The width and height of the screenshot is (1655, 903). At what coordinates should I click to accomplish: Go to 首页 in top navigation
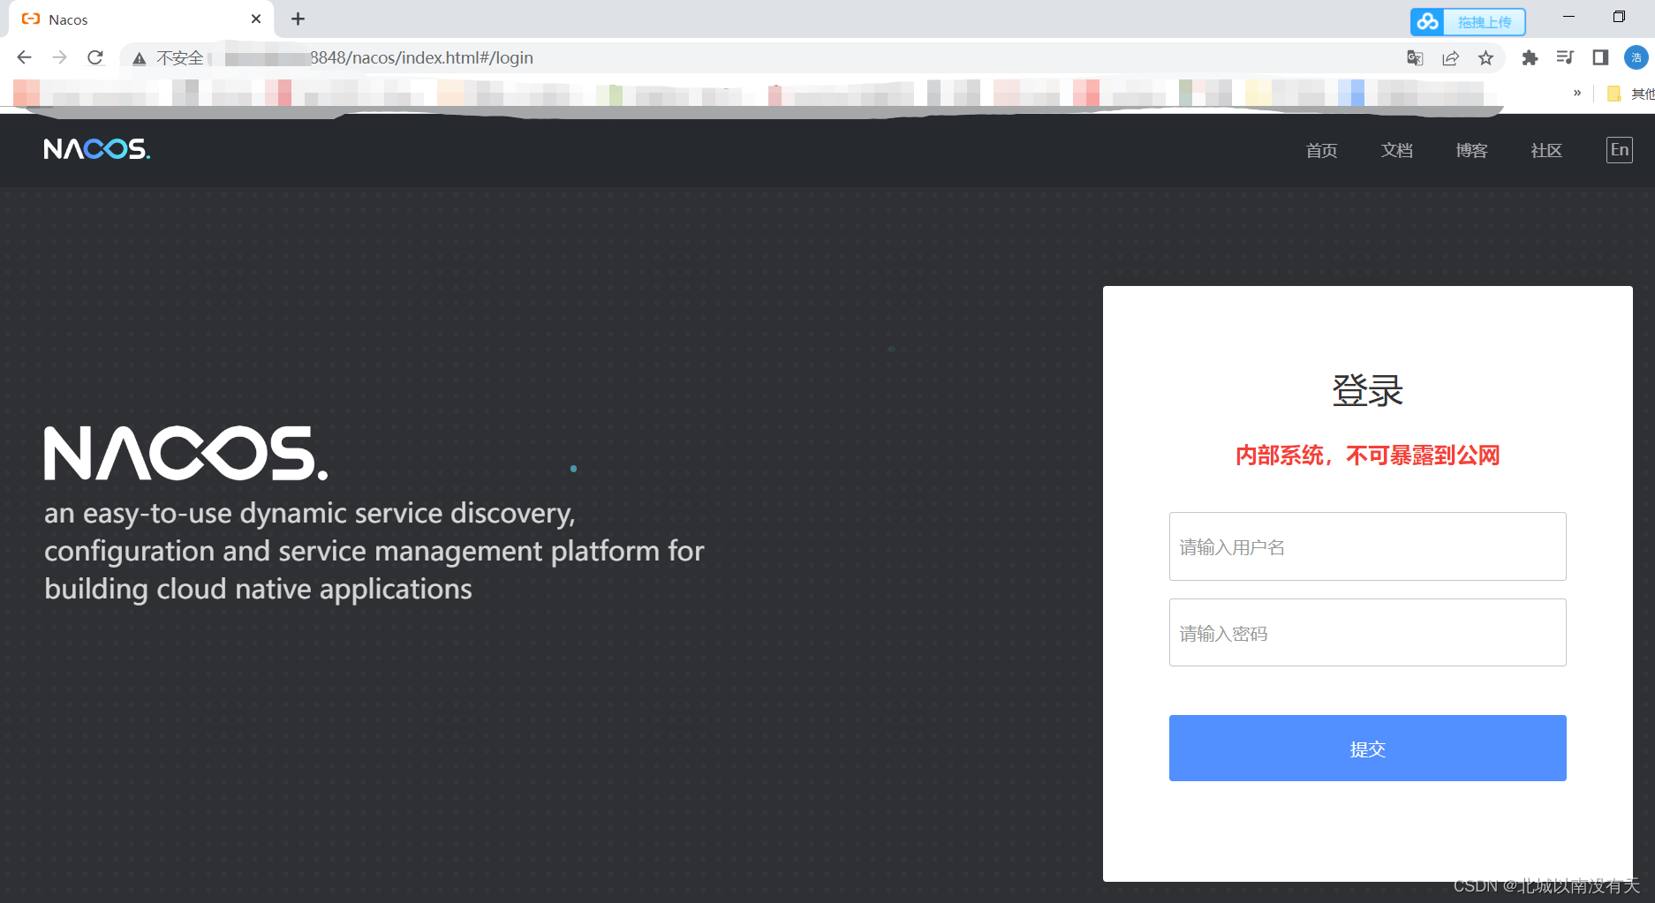[x=1321, y=151]
